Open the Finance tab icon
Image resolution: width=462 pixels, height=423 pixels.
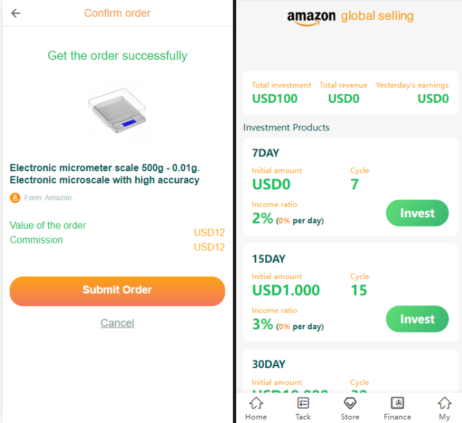click(397, 403)
